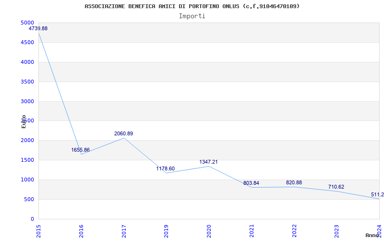
Task: Click the 2060.89 peak value label
Action: 124,134
